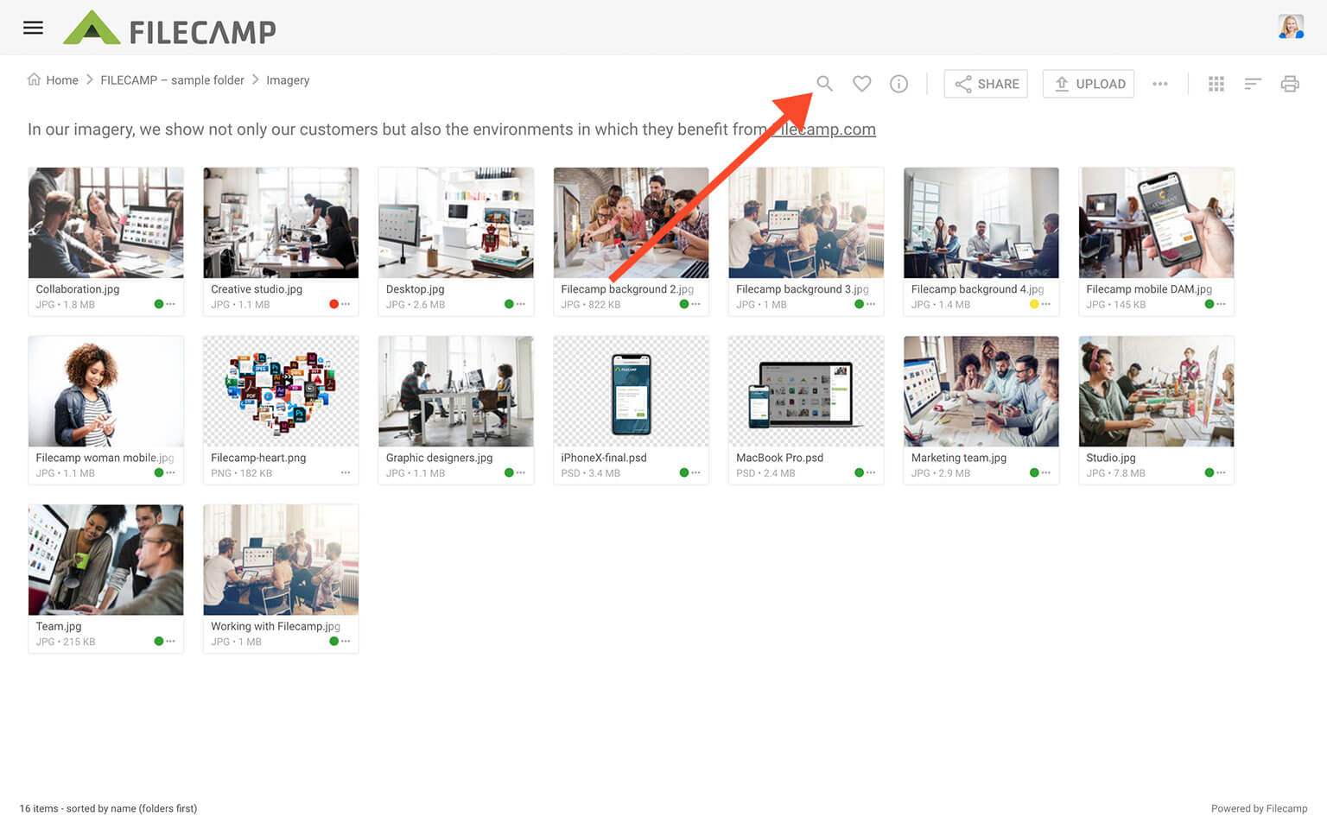Open the filecamp.com link
The image size is (1327, 829).
[822, 130]
